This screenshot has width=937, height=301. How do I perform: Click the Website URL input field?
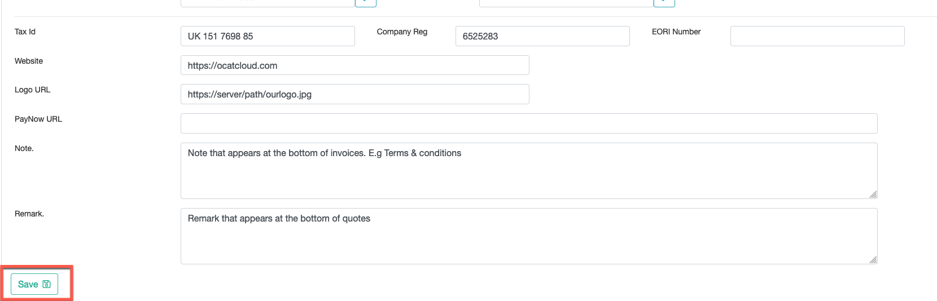coord(354,65)
